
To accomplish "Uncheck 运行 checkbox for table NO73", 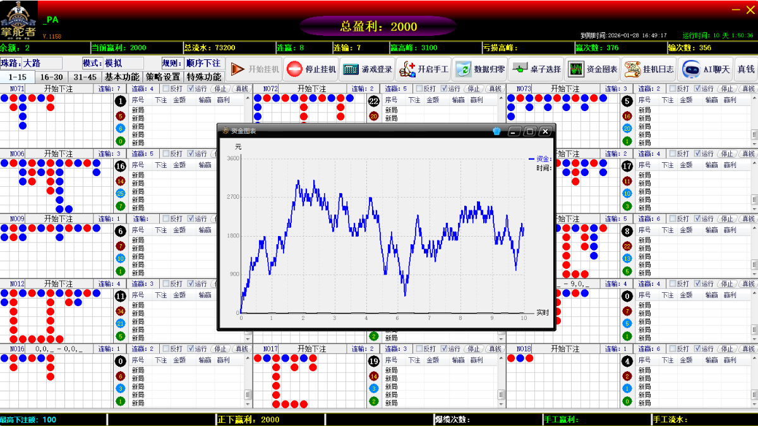I will [x=697, y=89].
